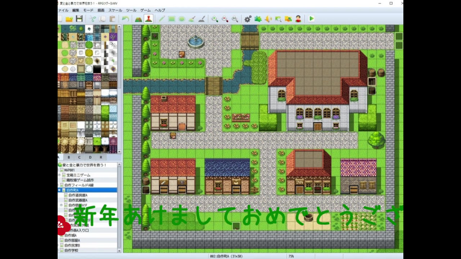Select the Rectangle drawing tool
461x259 pixels.
click(172, 19)
